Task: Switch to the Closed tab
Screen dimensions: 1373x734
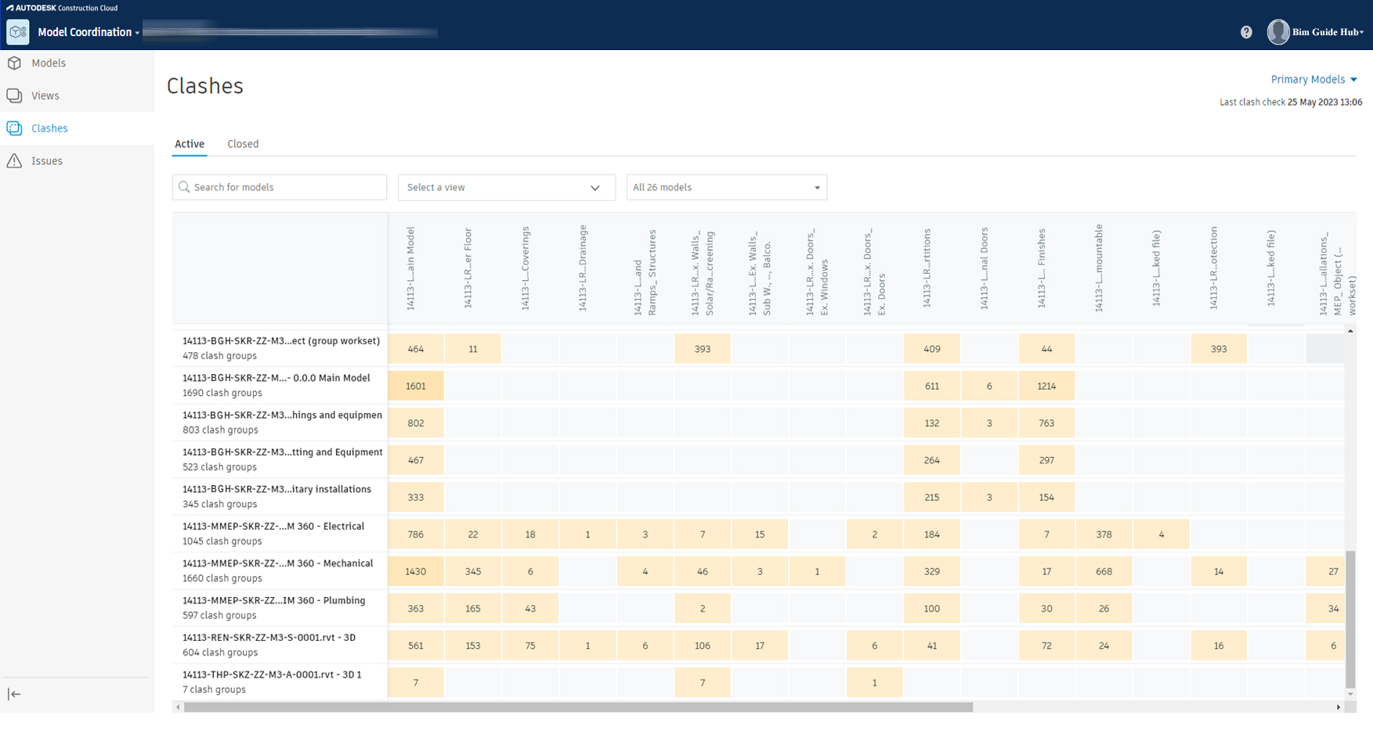Action: point(243,144)
